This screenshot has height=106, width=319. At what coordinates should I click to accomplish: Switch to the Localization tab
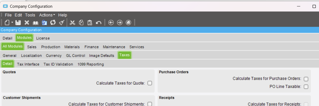point(31,56)
